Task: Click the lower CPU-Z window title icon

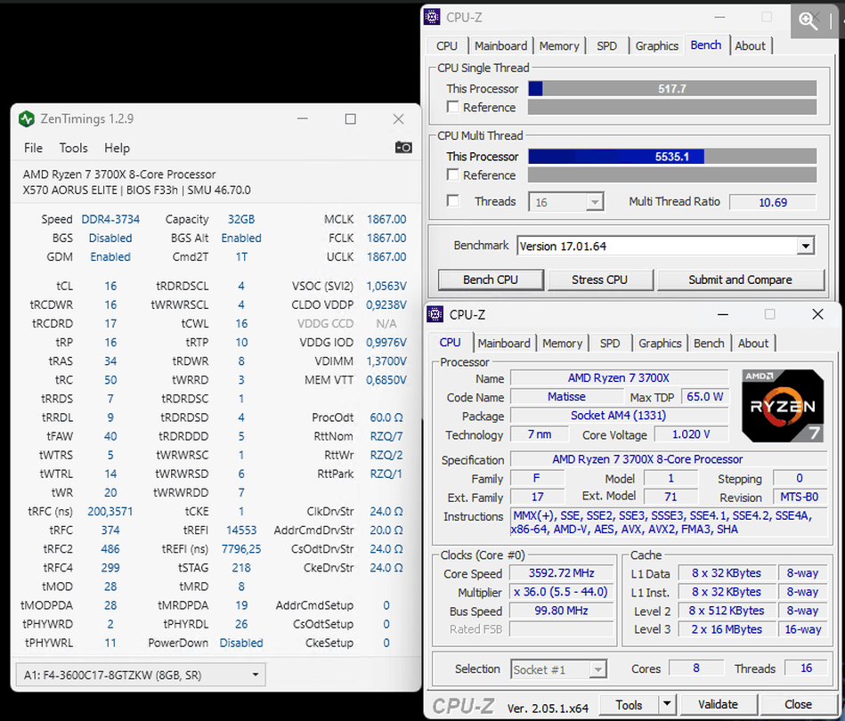Action: tap(435, 314)
